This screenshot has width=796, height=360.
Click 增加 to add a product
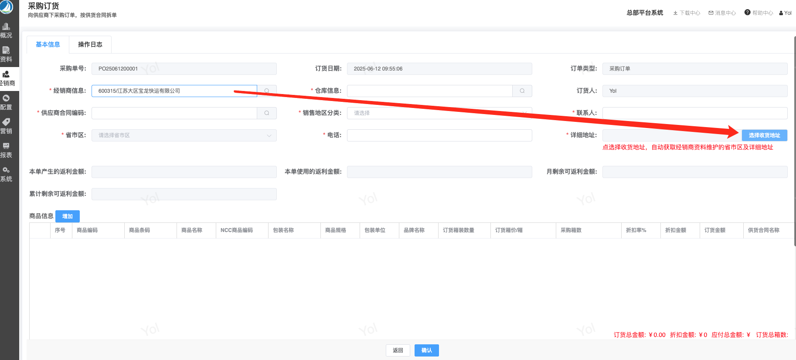click(68, 216)
